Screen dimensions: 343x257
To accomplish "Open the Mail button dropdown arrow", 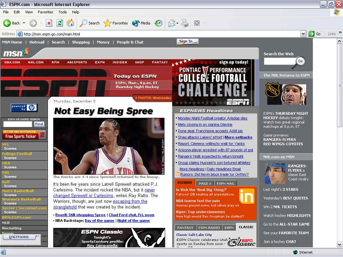I will pos(178,23).
